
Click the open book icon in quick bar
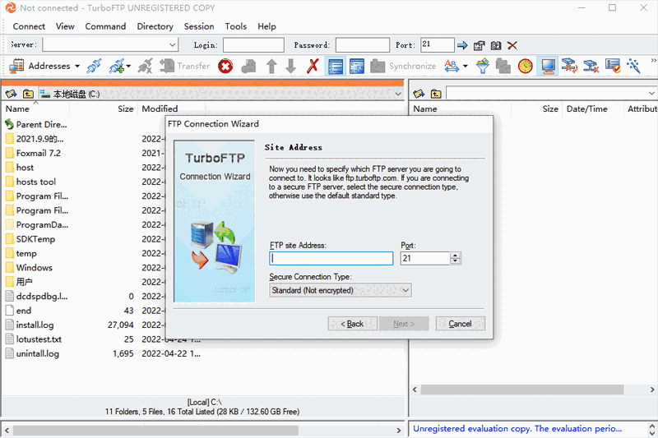click(x=496, y=45)
